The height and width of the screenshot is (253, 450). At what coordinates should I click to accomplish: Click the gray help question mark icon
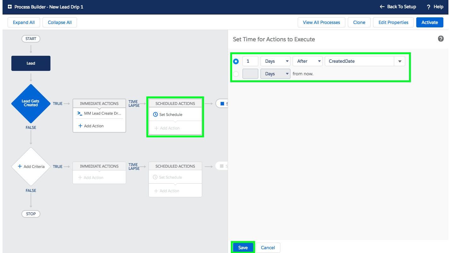point(441,39)
